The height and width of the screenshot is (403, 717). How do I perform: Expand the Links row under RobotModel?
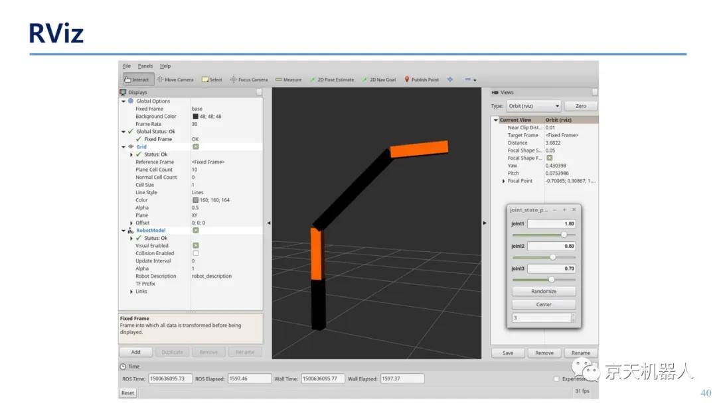(x=131, y=292)
